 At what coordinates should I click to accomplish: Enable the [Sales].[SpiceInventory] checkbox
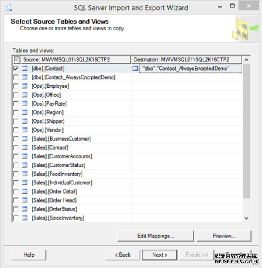16,218
